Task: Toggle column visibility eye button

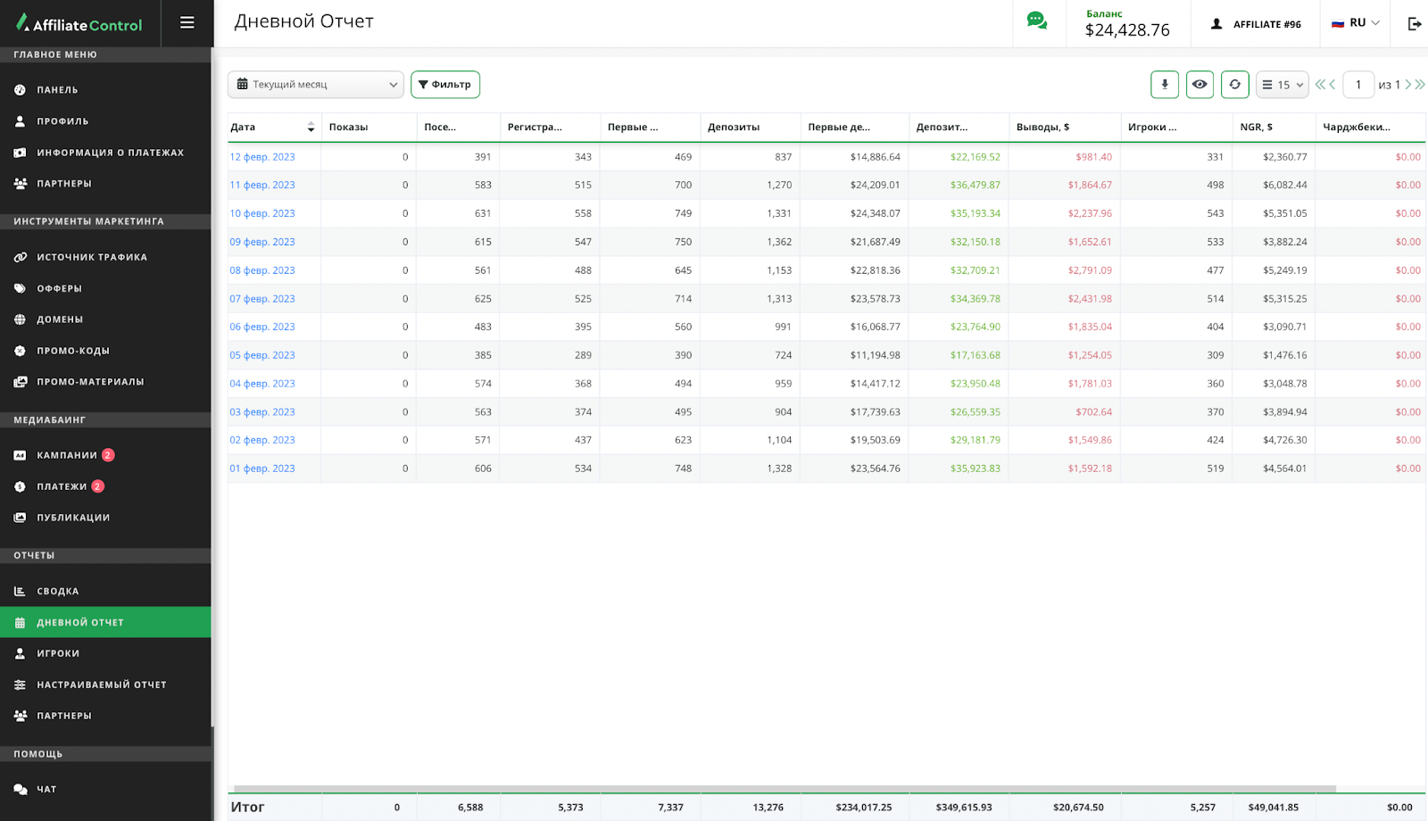Action: click(x=1200, y=85)
